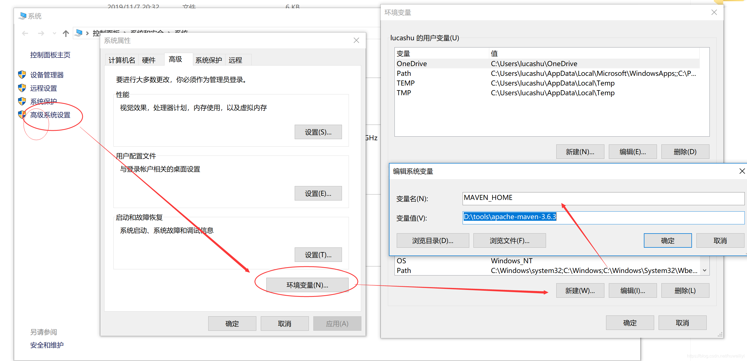Viewport: 747px width, 361px height.
Task: Click system variables 删除(L) button
Action: [685, 290]
